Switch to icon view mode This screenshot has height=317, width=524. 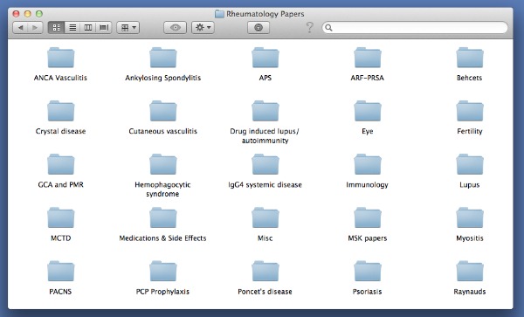(x=57, y=28)
